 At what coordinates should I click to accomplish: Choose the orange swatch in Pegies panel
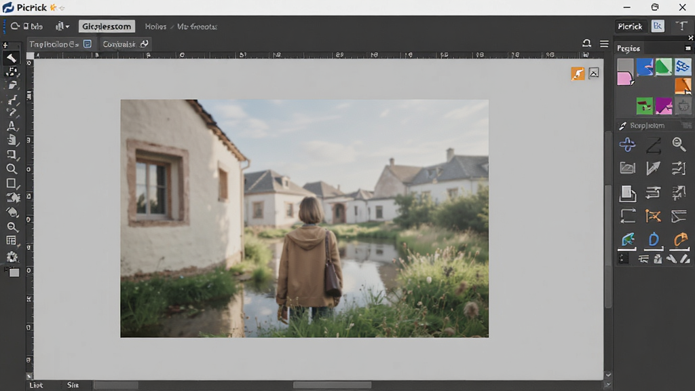point(683,86)
